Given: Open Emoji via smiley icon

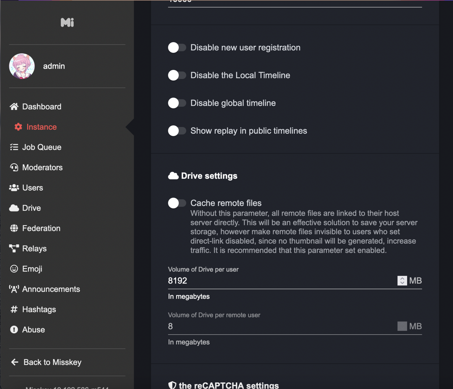Looking at the screenshot, I should coord(14,269).
